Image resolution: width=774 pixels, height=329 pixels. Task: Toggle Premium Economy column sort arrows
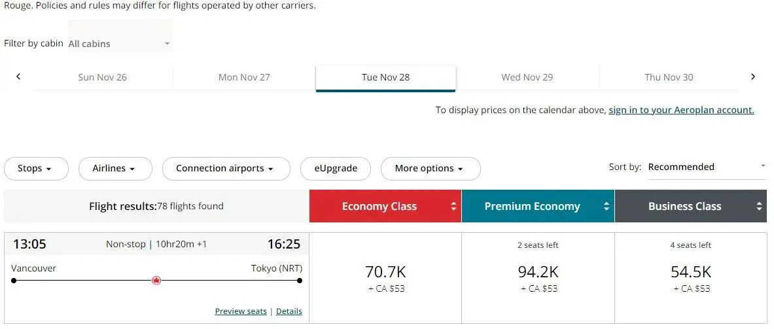607,207
